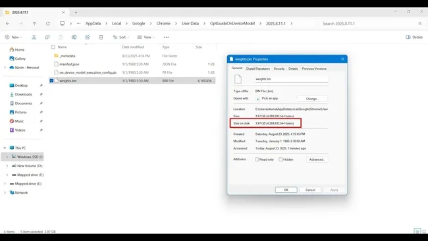The width and height of the screenshot is (428, 241).
Task: Click the Up arrow navigation button
Action: tap(34, 24)
